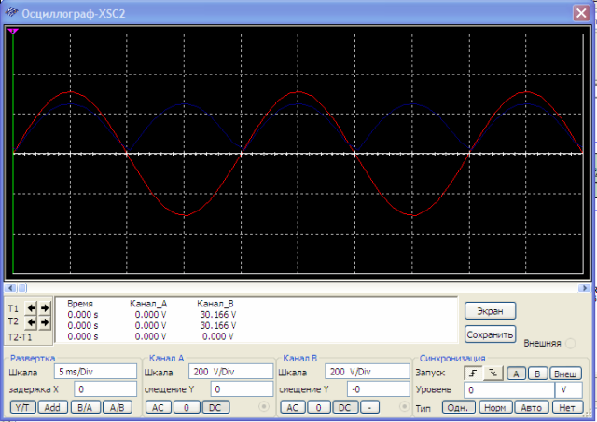Click the Channel A scale 200 V/Div field

tap(230, 372)
